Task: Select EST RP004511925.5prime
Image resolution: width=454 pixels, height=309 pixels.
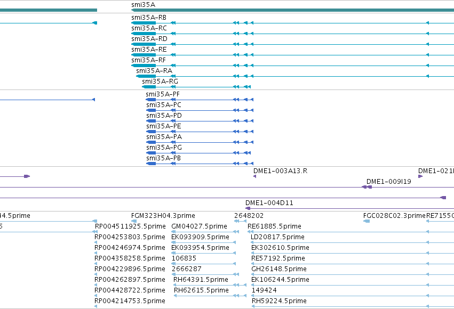Action: pyautogui.click(x=130, y=226)
